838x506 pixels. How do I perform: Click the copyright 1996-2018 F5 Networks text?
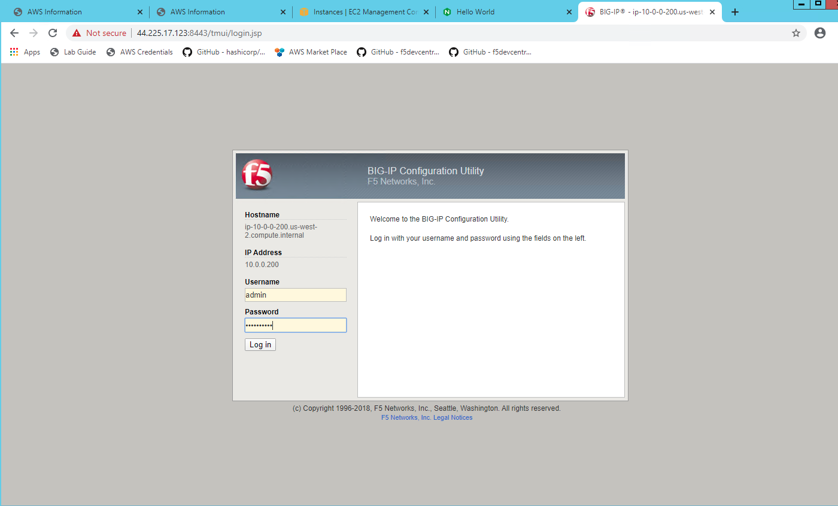[427, 408]
